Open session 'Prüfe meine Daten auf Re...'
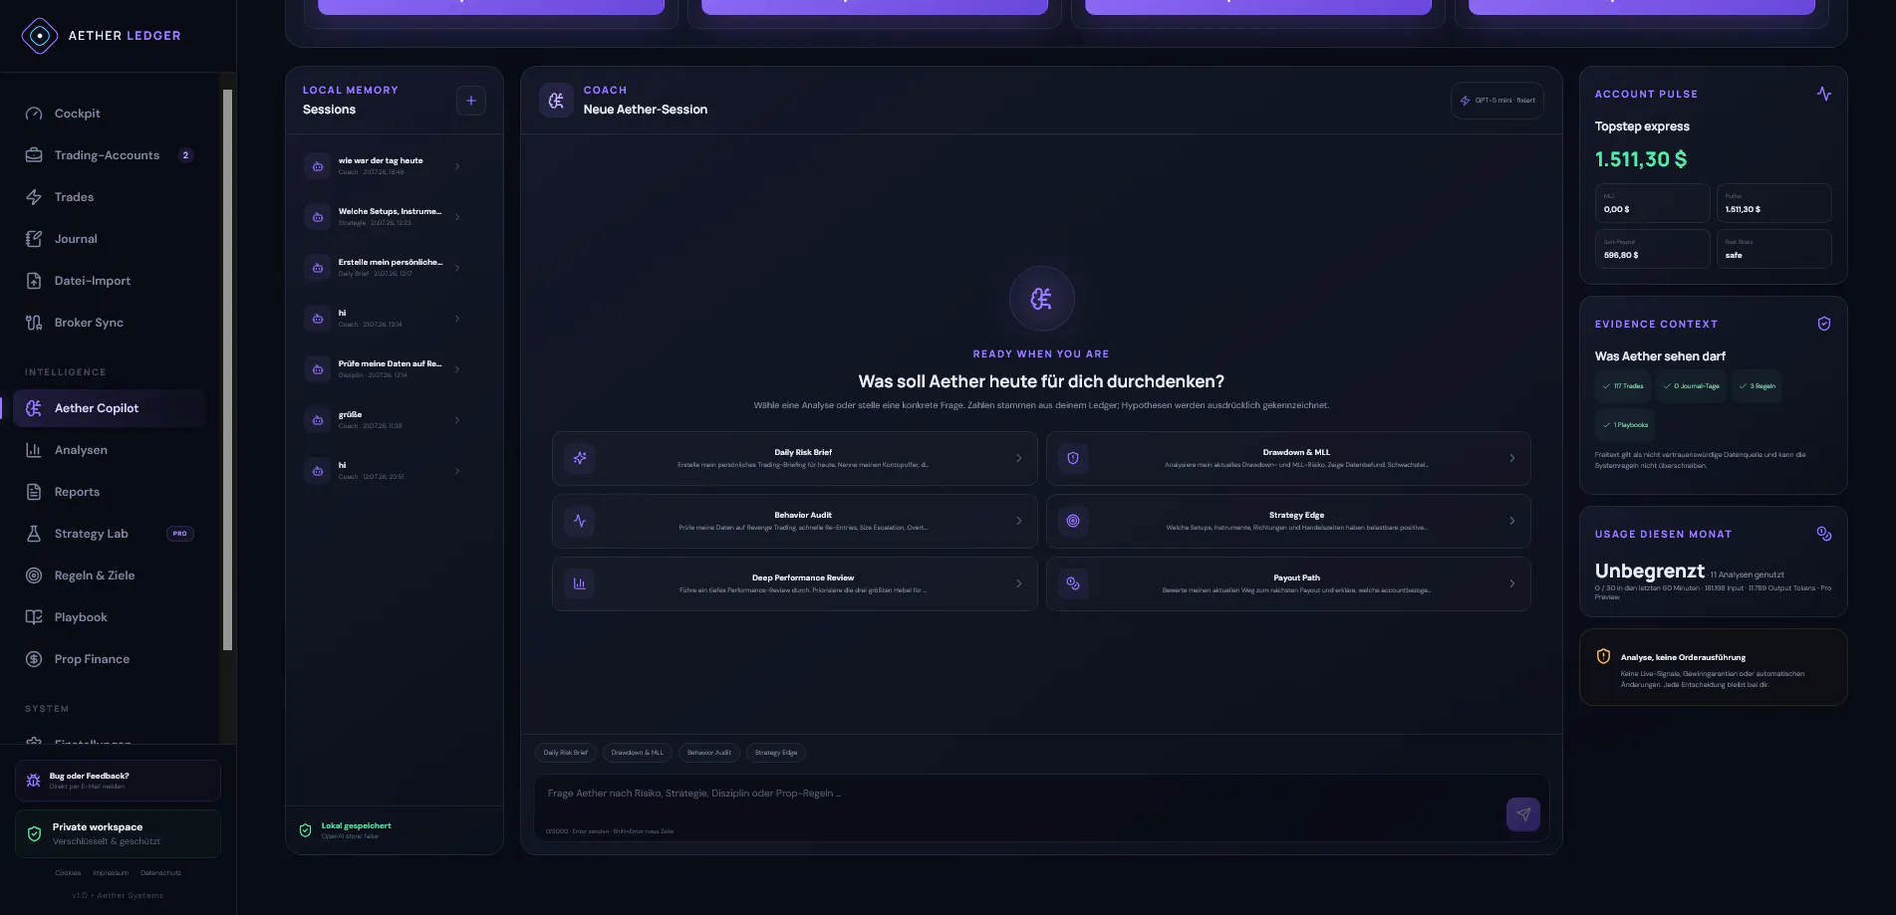 pyautogui.click(x=386, y=369)
